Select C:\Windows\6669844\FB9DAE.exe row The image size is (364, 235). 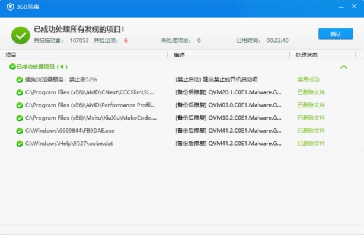(70, 131)
